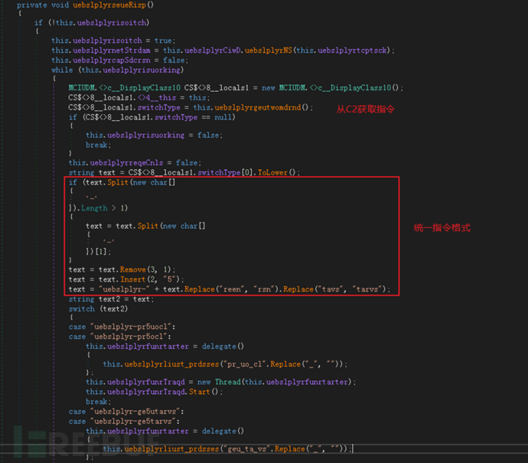Click the uebslplyrCiwD member reference
528x463 pixels.
pos(213,51)
